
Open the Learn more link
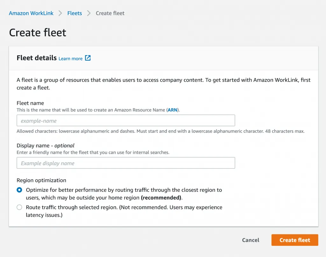point(70,58)
